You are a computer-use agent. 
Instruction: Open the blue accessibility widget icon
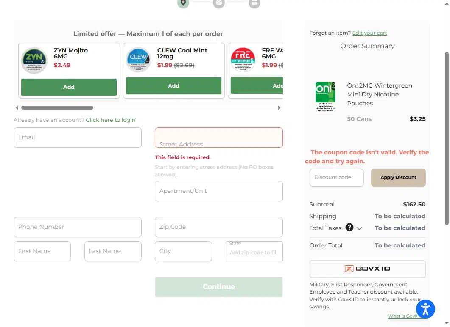(425, 309)
